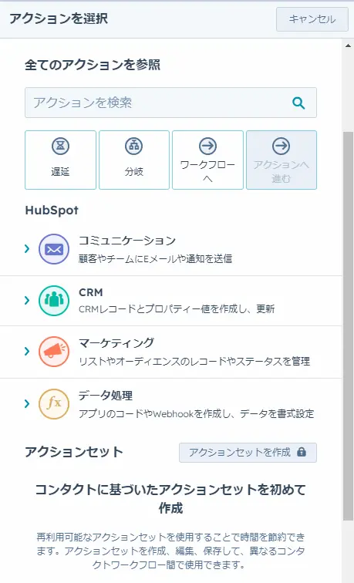Open the CRM row title
The height and width of the screenshot is (583, 354).
(91, 292)
